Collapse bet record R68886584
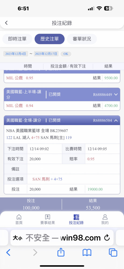This screenshot has width=124, height=269. (116, 121)
